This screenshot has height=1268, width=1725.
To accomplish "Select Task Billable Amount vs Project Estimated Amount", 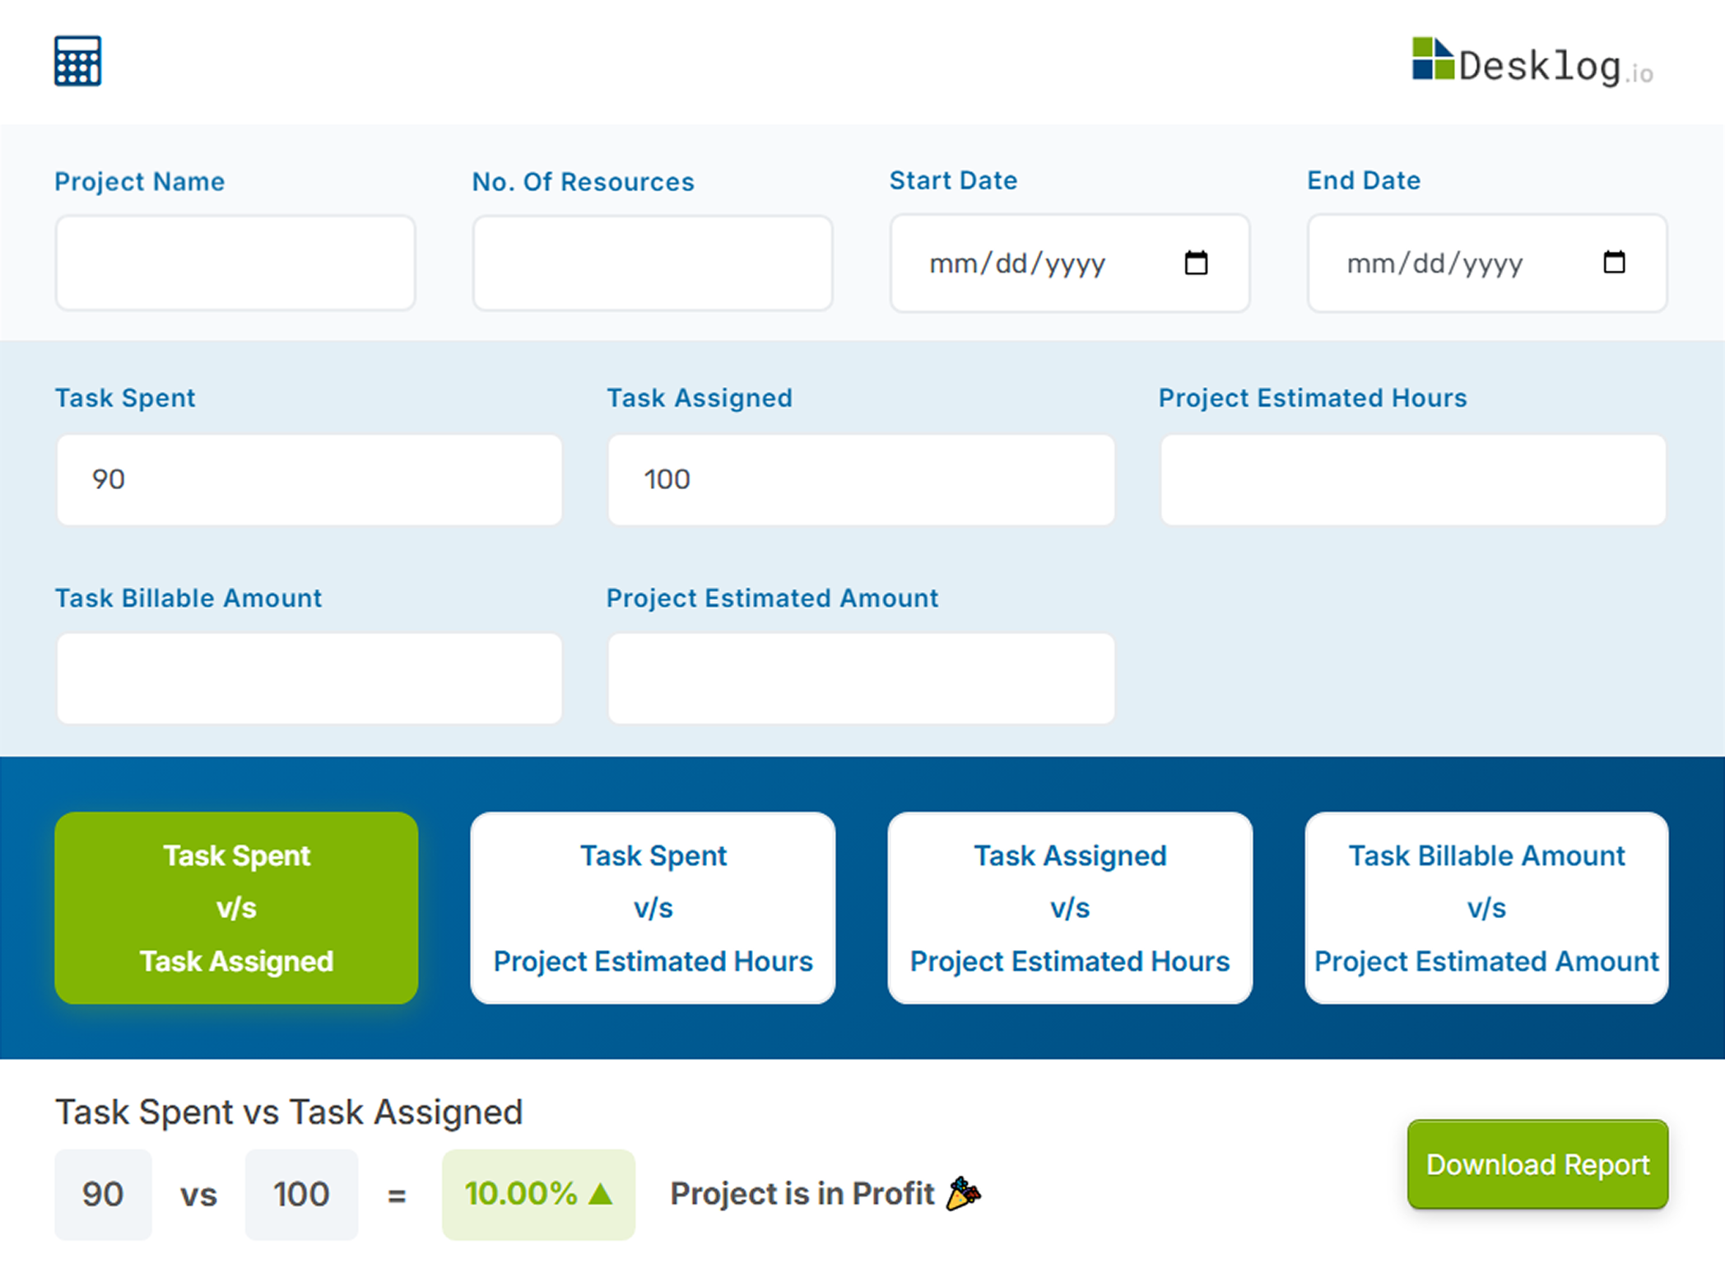I will click(1486, 907).
